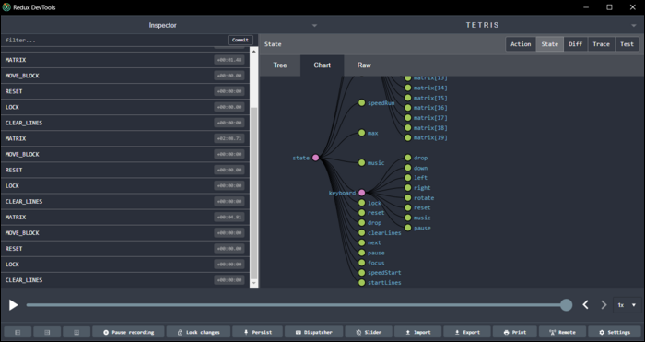Image resolution: width=645 pixels, height=342 pixels.
Task: Click the Export button
Action: click(x=467, y=332)
